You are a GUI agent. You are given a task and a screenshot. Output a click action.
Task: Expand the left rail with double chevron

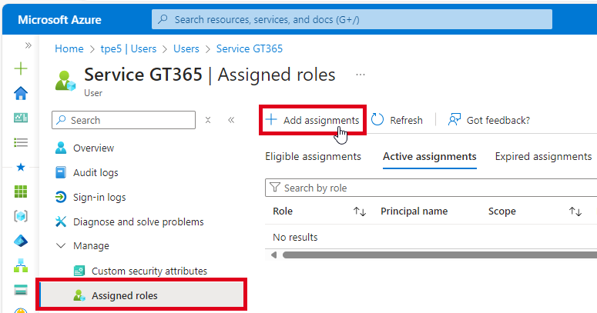29,46
